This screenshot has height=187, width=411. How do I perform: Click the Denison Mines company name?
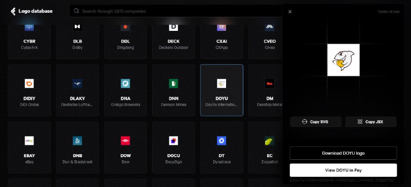click(x=174, y=105)
